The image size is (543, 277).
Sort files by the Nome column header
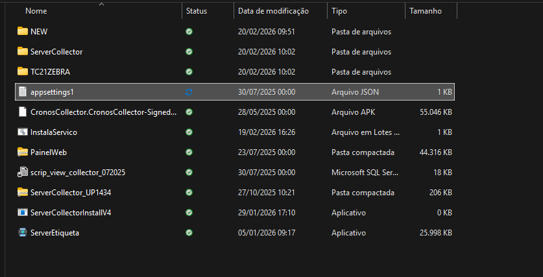(x=36, y=11)
